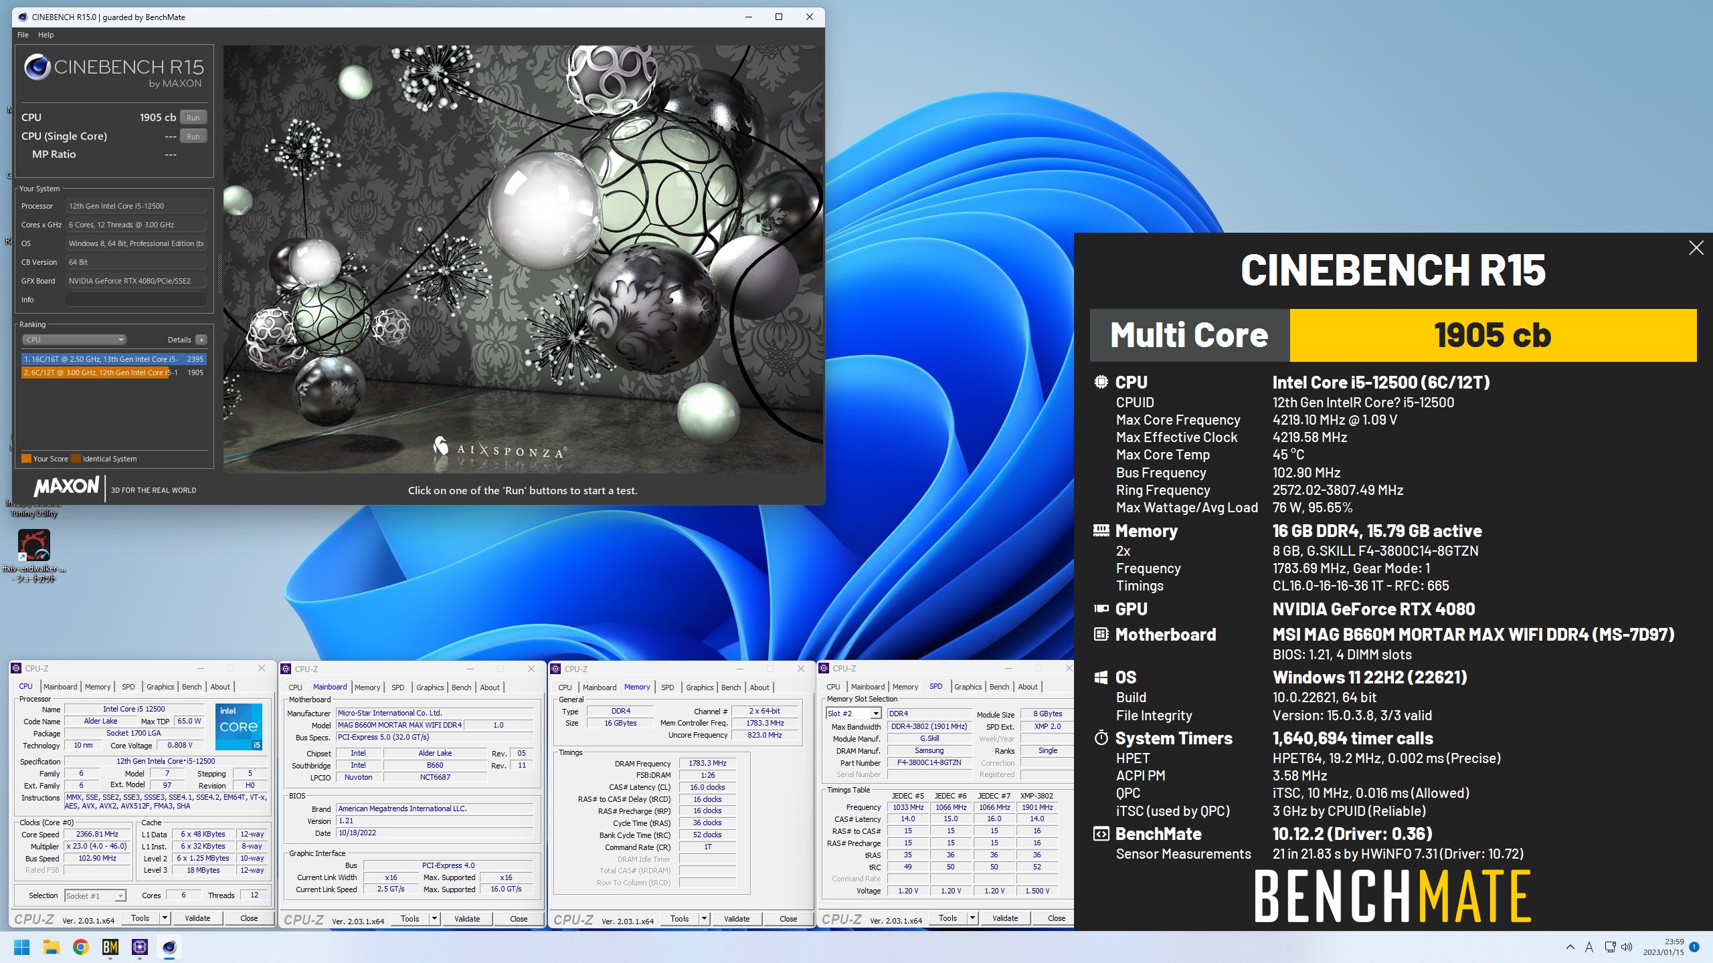The image size is (1713, 963).
Task: Click the Intel Core i5 logo badge
Action: pyautogui.click(x=239, y=726)
